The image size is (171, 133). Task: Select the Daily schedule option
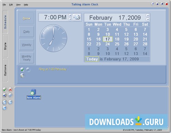point(26,32)
